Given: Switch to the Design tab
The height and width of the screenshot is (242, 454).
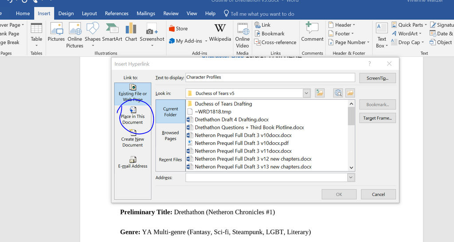Looking at the screenshot, I should point(66,13).
